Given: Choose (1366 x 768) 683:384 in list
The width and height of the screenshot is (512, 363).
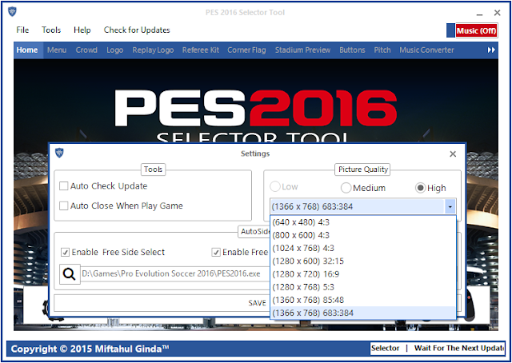Looking at the screenshot, I should [363, 313].
